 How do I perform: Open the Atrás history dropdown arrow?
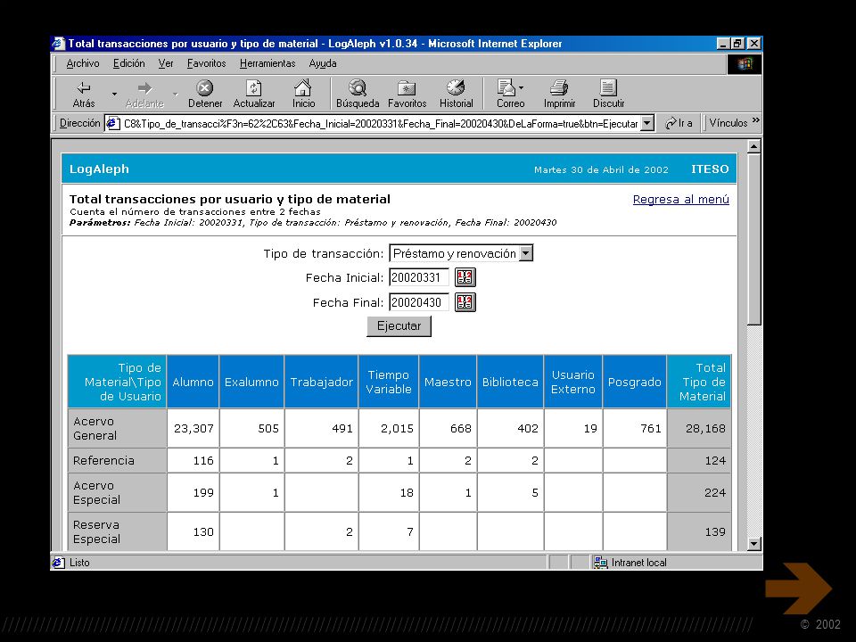click(114, 94)
